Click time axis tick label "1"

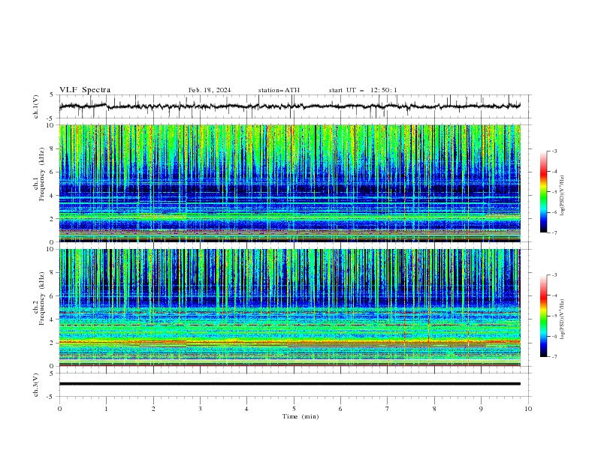point(106,409)
